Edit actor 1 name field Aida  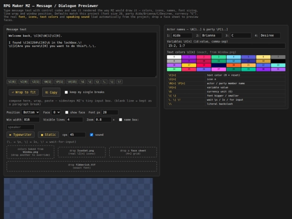(x=182, y=35)
